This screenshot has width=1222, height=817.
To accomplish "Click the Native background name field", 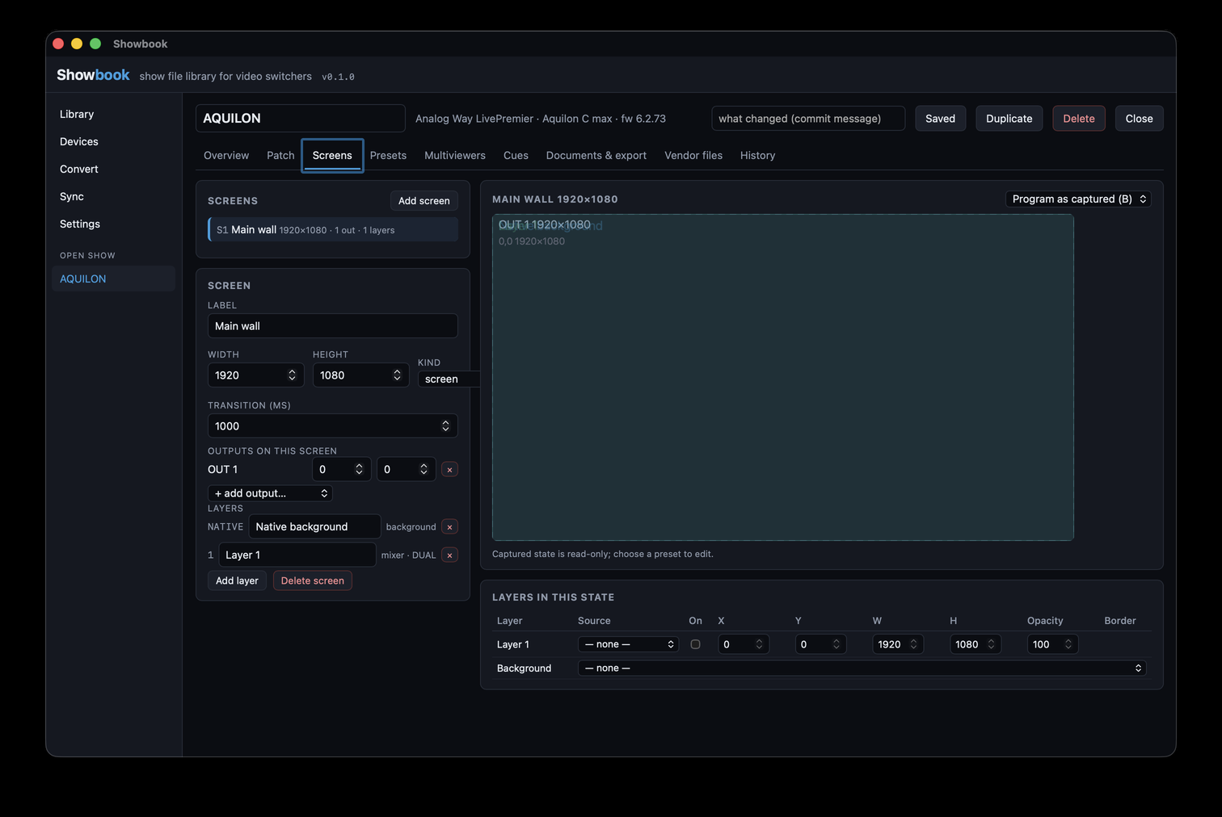I will 314,526.
